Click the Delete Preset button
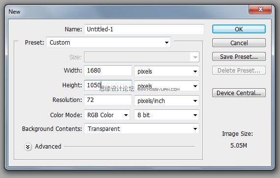 pos(239,70)
